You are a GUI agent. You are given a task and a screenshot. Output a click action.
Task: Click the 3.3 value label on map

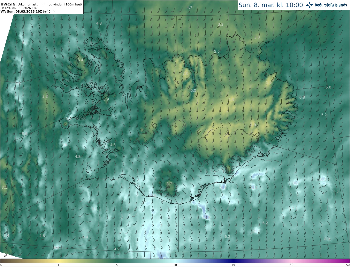coord(45,96)
